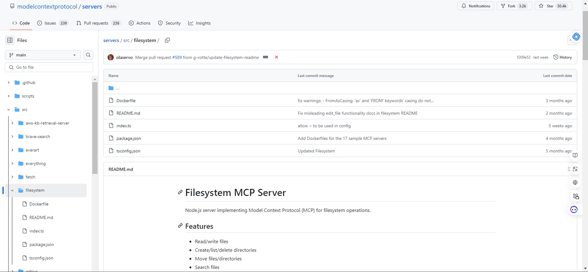588x272 pixels.
Task: Expand commit message ellipsis button
Action: point(265,57)
